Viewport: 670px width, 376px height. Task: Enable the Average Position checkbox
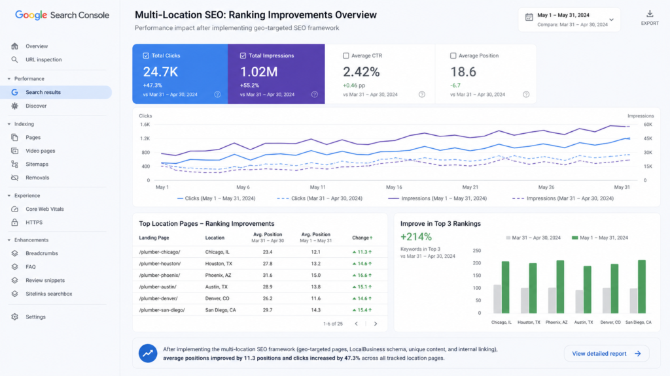[453, 56]
